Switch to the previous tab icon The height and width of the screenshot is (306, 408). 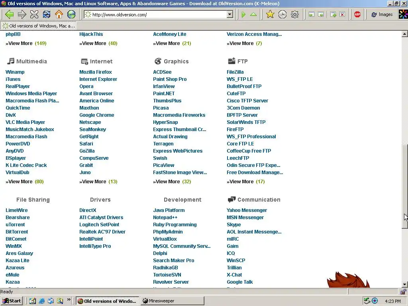(312, 15)
